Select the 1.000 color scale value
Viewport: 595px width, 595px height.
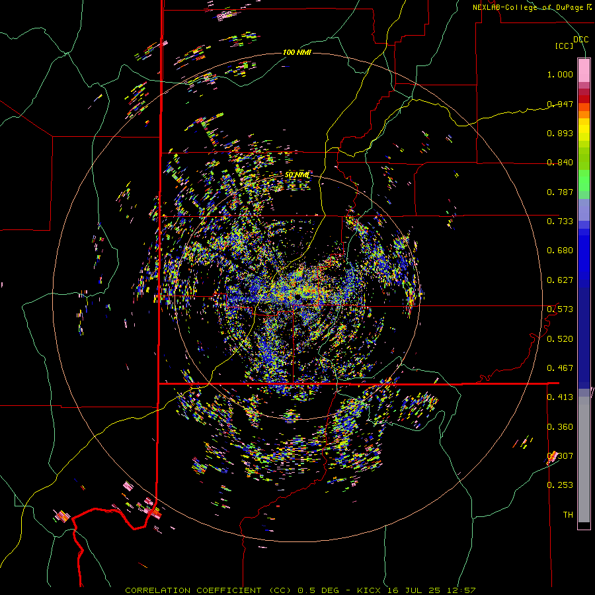(x=560, y=74)
